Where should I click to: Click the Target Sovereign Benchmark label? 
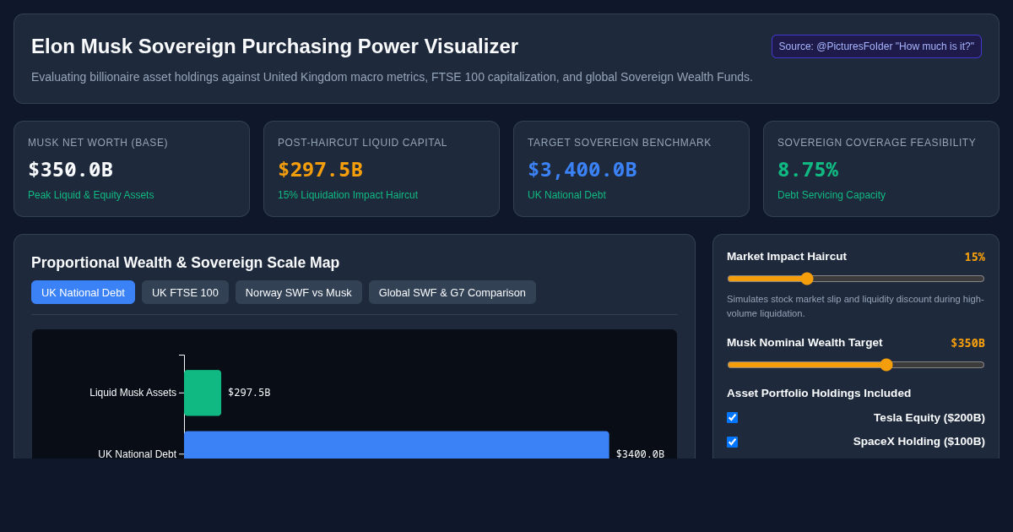pyautogui.click(x=620, y=143)
